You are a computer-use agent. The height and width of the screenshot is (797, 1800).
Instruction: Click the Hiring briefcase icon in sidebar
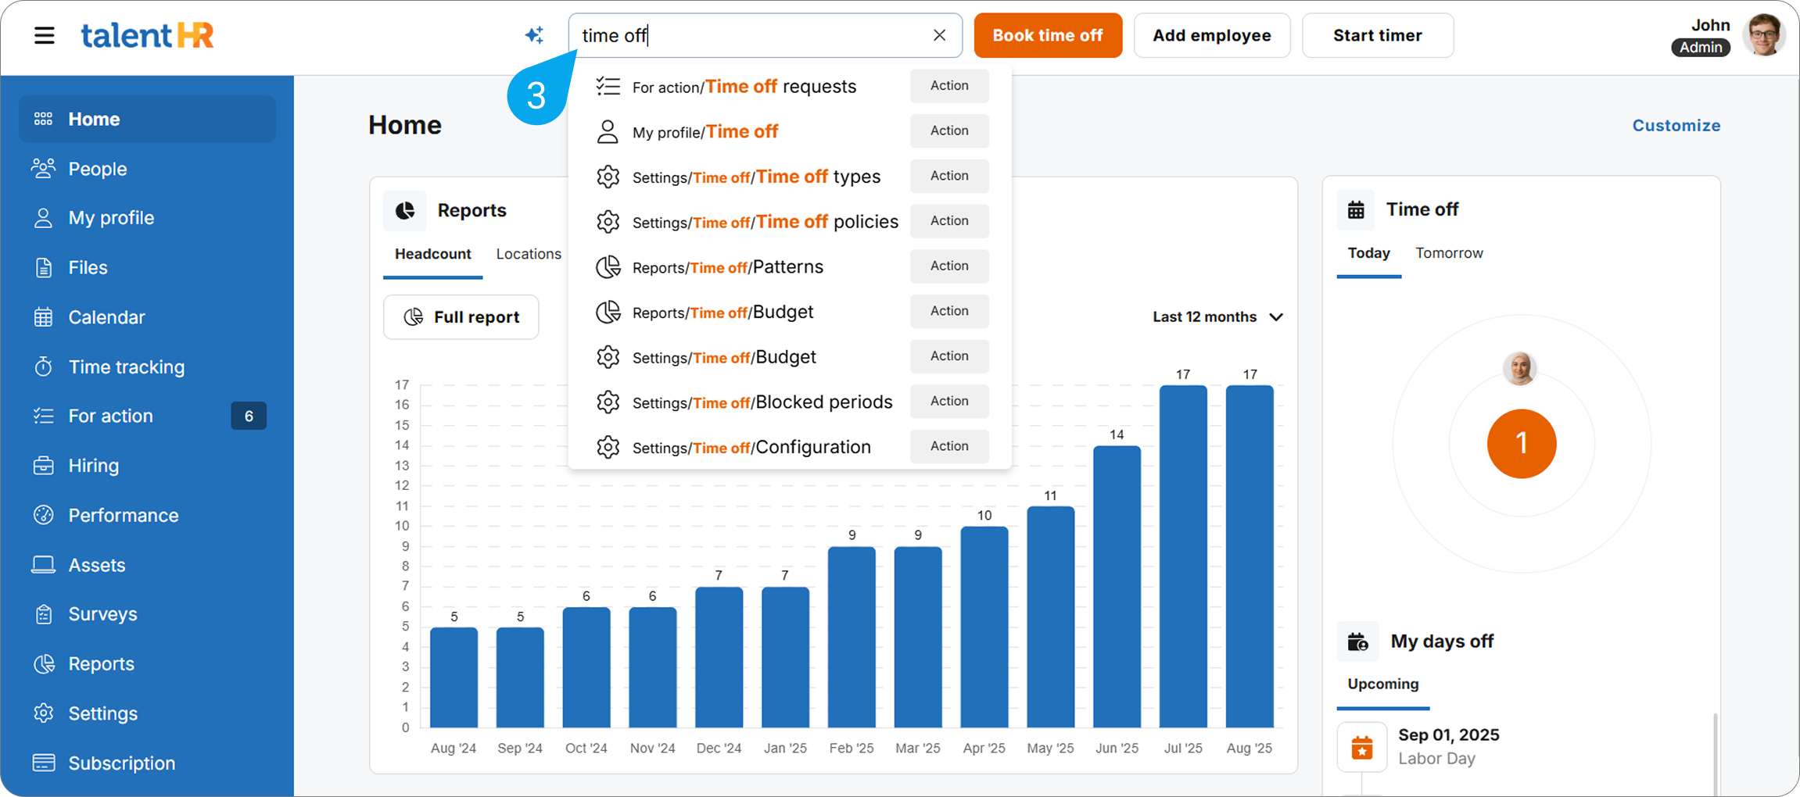click(43, 466)
